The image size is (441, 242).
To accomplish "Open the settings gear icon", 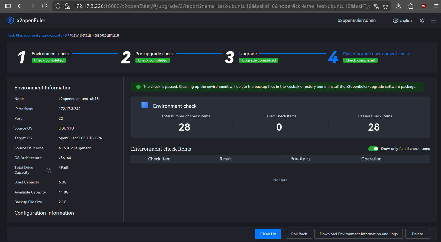I will tap(422, 20).
